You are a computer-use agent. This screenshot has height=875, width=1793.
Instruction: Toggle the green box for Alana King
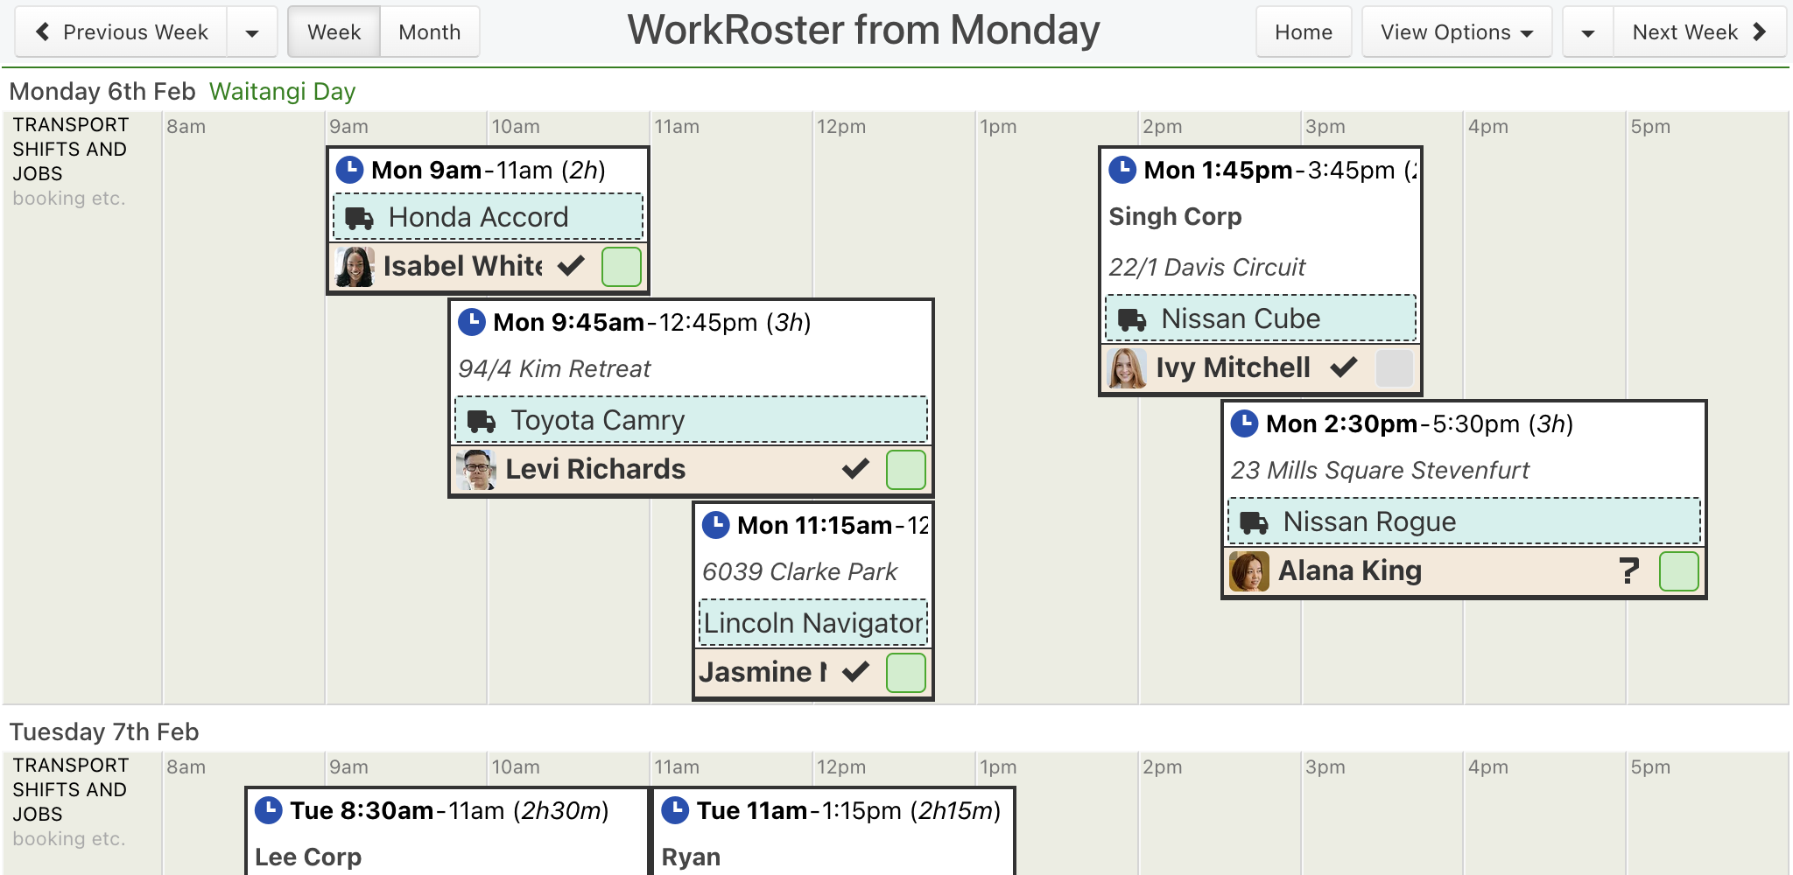click(1679, 571)
